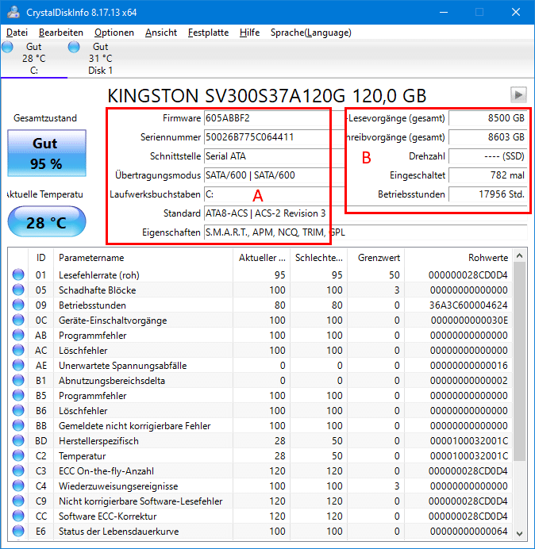Viewport: 535px width, 549px height.
Task: Click Lesevorgänge (gesamt) value 8500 GB
Action: point(487,118)
